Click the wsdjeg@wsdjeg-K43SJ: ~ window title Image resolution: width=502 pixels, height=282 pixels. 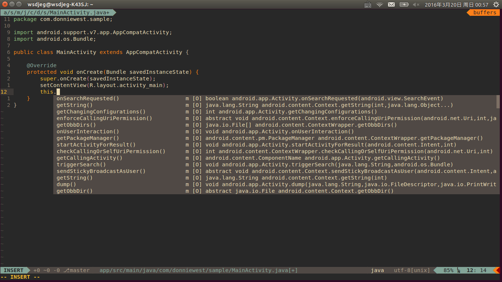[x=60, y=5]
